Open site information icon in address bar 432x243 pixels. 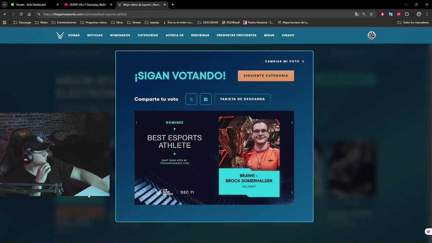click(39, 14)
